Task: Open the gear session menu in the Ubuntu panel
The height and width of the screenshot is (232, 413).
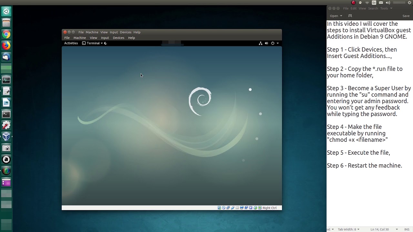Action: [409, 3]
